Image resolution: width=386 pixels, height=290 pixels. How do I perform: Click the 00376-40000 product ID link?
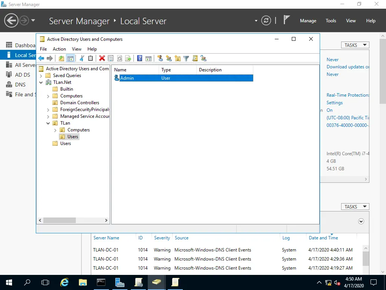(x=348, y=125)
